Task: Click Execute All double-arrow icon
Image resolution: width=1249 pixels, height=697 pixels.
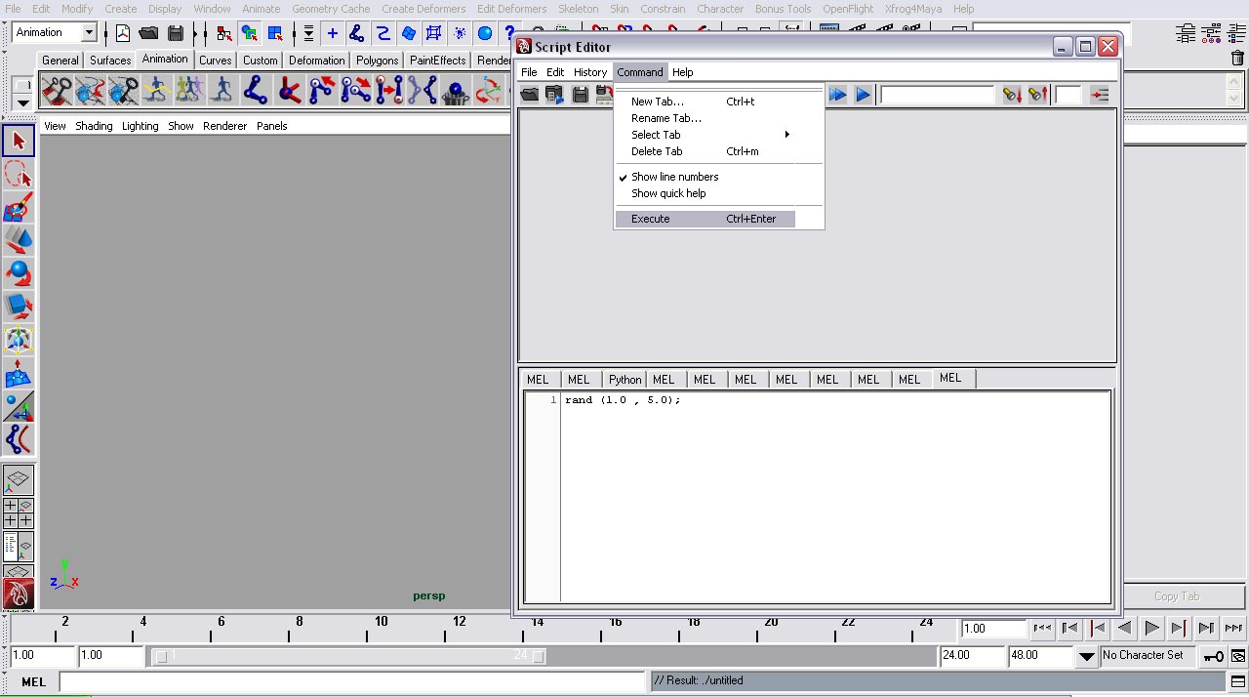Action: coord(837,95)
